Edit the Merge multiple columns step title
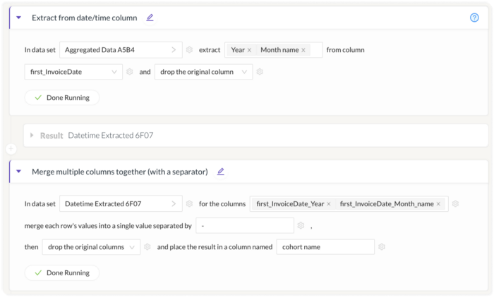The image size is (494, 297). [220, 172]
